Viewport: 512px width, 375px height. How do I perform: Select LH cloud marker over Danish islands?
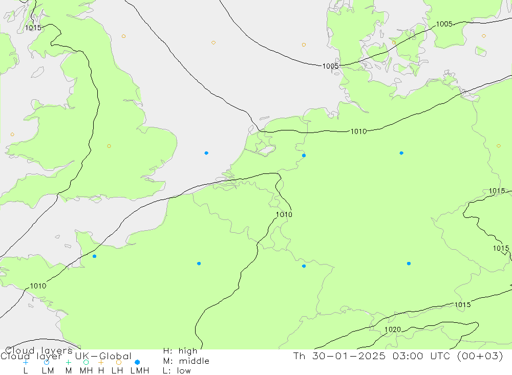click(x=394, y=43)
